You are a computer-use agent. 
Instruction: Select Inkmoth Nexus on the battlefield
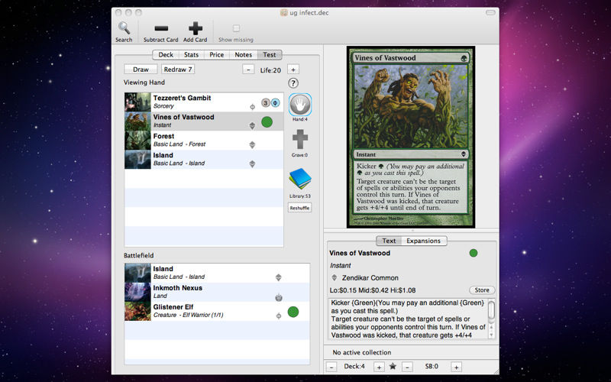tap(217, 293)
